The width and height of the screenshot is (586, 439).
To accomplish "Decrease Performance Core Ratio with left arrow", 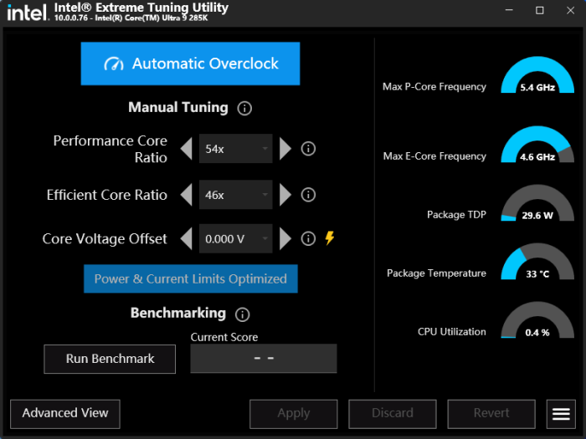I will (x=187, y=149).
